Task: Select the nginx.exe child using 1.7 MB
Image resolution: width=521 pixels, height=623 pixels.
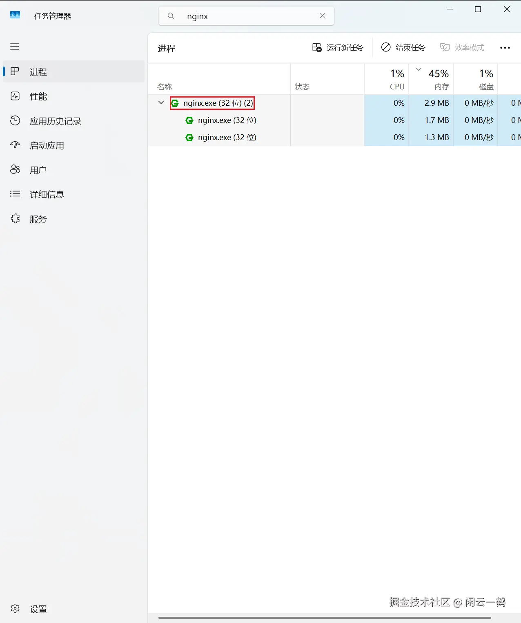Action: [x=334, y=120]
